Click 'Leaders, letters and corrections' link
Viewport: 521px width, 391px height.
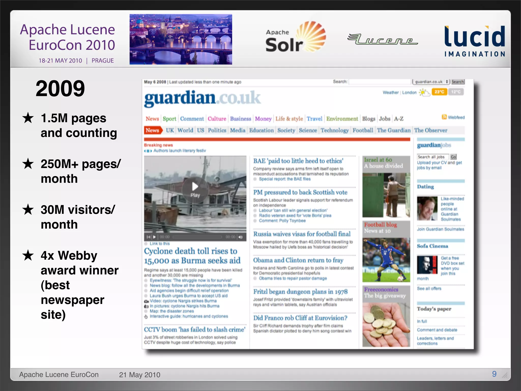[x=435, y=341]
